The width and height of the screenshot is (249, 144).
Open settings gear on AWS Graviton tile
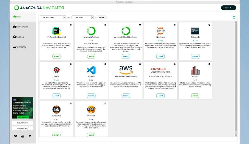click(140, 64)
